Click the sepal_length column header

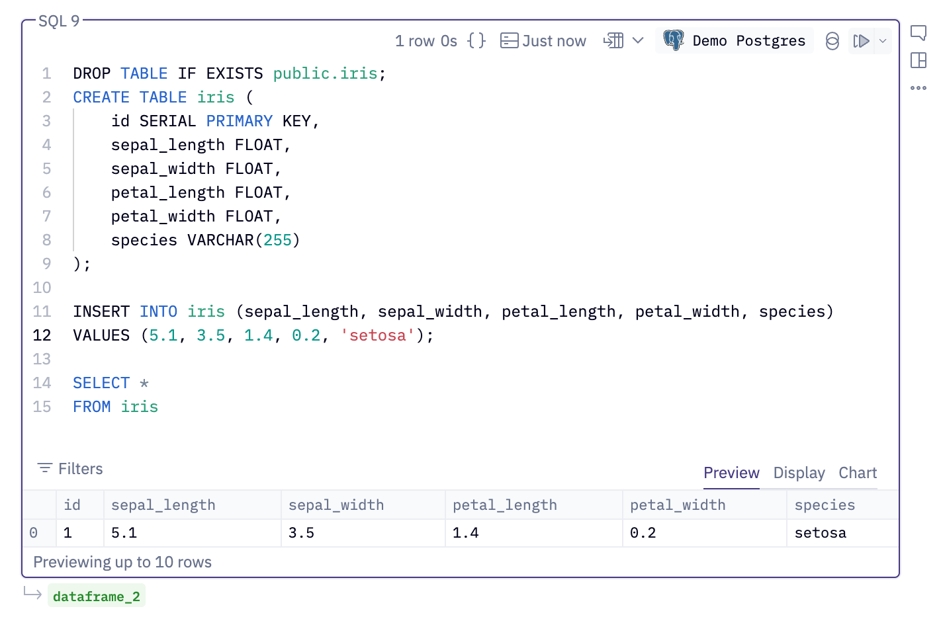click(x=163, y=505)
